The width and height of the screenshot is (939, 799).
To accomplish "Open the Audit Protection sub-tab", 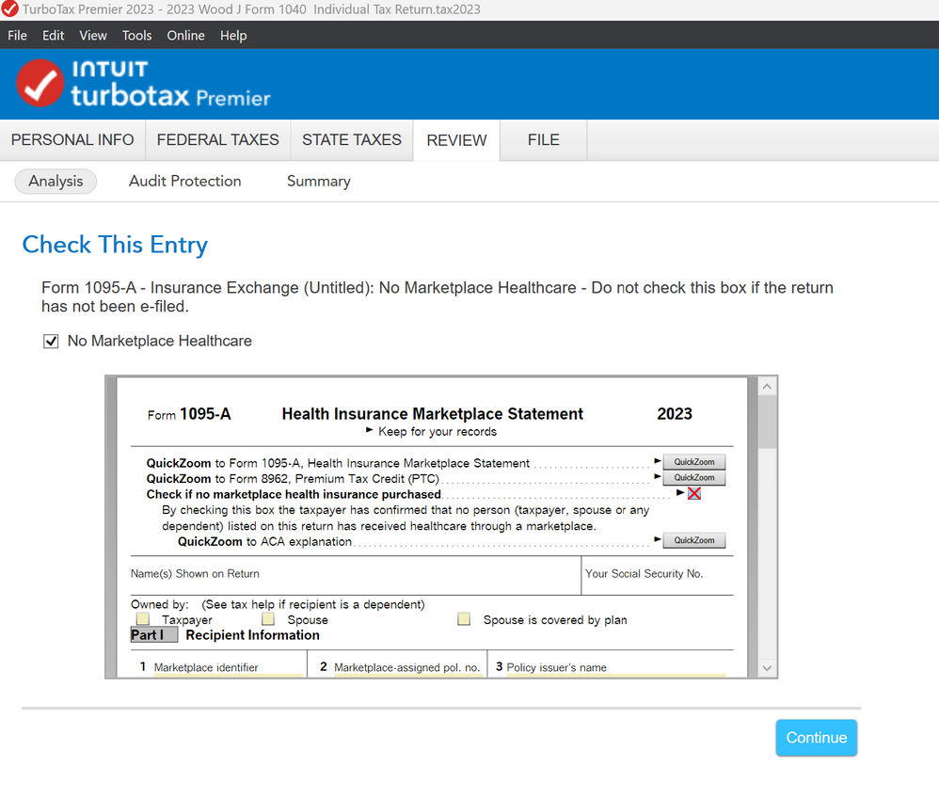I will pos(185,181).
